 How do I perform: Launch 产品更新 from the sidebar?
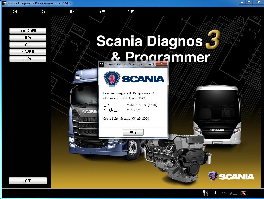click(28, 52)
